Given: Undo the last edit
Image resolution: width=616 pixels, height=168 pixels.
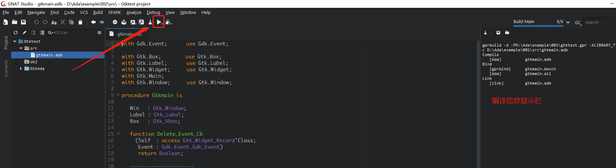Looking at the screenshot, I should point(36,22).
